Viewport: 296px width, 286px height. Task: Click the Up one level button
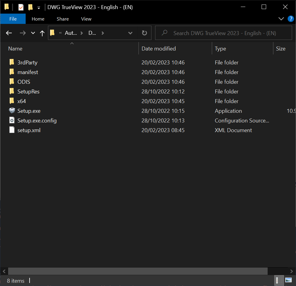(x=42, y=33)
